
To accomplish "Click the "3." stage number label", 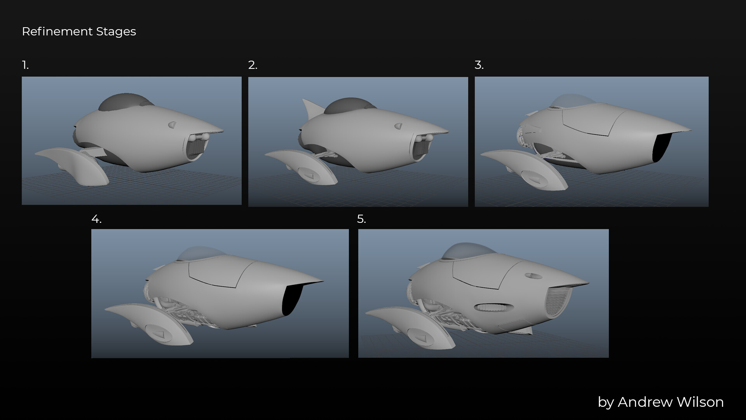I will pyautogui.click(x=479, y=65).
